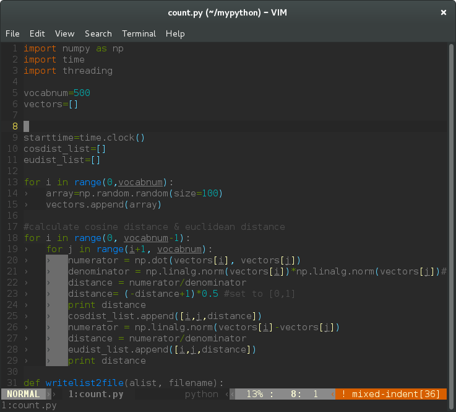
Task: Click the NORMAL mode indicator
Action: [x=24, y=394]
